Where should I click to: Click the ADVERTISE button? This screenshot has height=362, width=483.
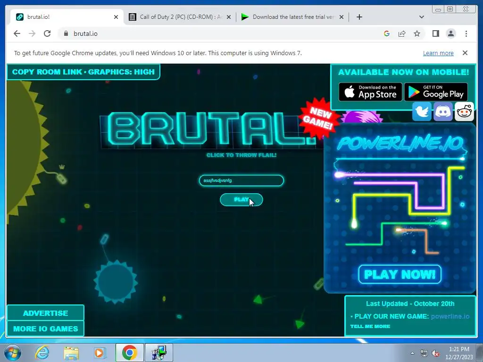click(46, 313)
